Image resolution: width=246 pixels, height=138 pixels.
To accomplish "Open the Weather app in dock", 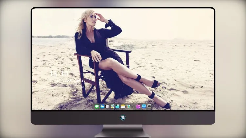I will point(102,107).
